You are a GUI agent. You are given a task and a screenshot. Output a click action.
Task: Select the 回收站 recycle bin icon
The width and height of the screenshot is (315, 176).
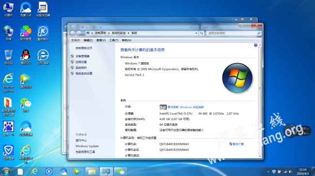pos(8,57)
